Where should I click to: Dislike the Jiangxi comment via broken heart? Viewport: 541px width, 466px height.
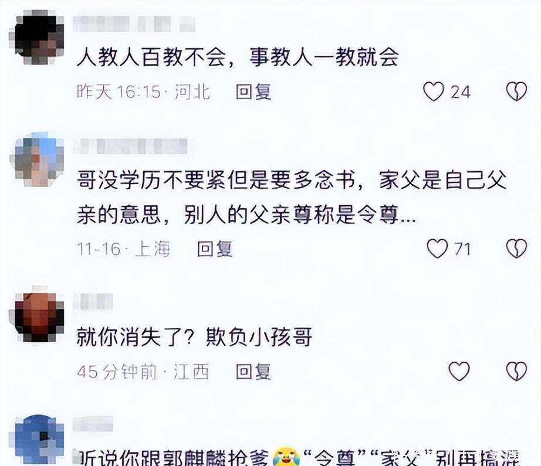(516, 371)
